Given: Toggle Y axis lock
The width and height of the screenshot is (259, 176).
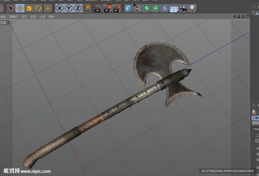Looking at the screenshot, I should (x=69, y=8).
